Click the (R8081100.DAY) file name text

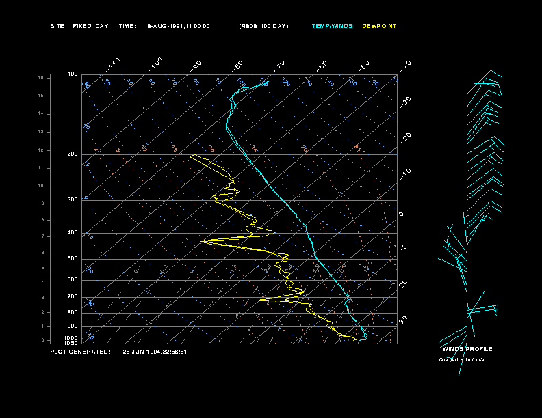tap(263, 26)
